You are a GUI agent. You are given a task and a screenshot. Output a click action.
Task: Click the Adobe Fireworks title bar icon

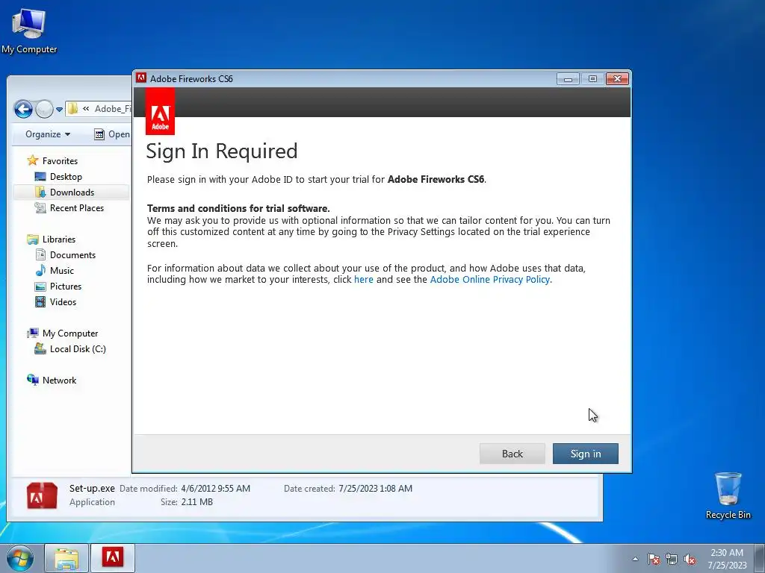[141, 78]
